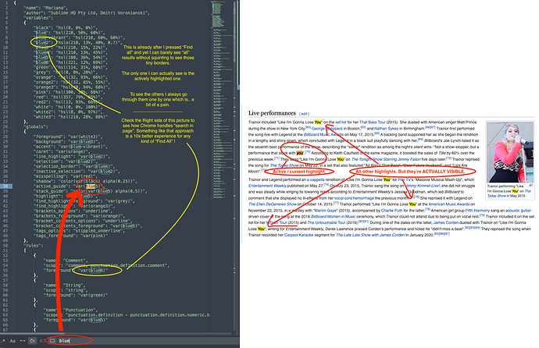
Task: Toggle highlight matches icon in find bar
Action: click(52, 341)
